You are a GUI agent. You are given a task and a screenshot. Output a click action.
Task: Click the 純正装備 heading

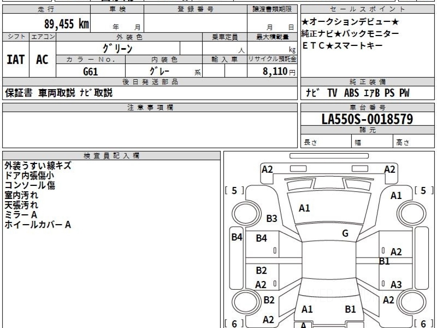point(367,82)
